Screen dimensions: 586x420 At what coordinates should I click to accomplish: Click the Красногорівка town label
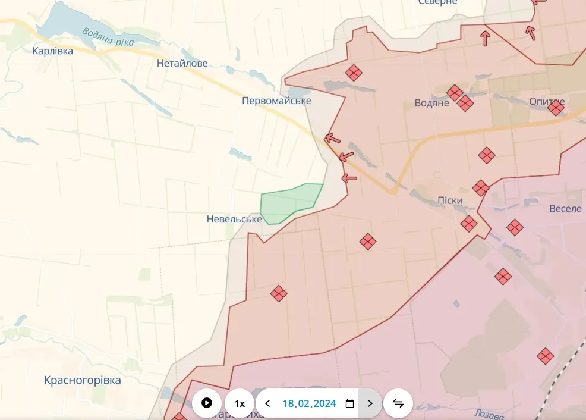click(83, 380)
